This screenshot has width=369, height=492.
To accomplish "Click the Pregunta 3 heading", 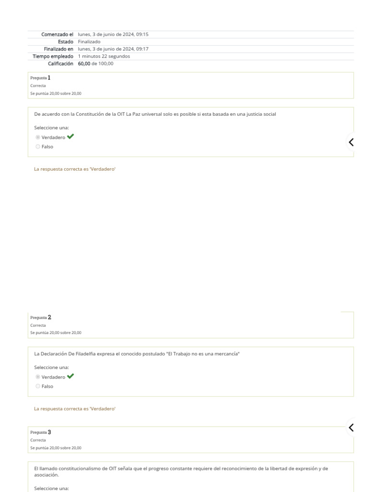I will pos(40,432).
